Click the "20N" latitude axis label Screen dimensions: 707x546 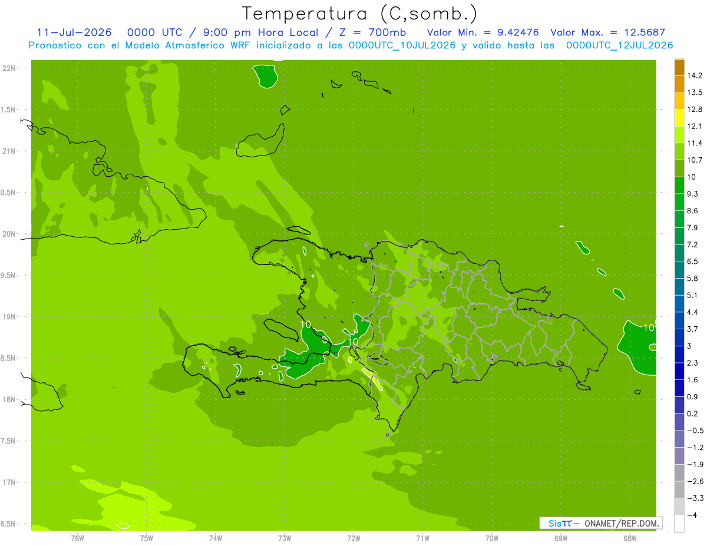click(8, 234)
